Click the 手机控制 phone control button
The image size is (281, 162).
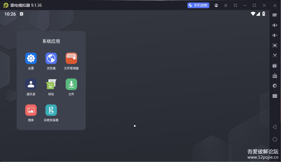198,5
